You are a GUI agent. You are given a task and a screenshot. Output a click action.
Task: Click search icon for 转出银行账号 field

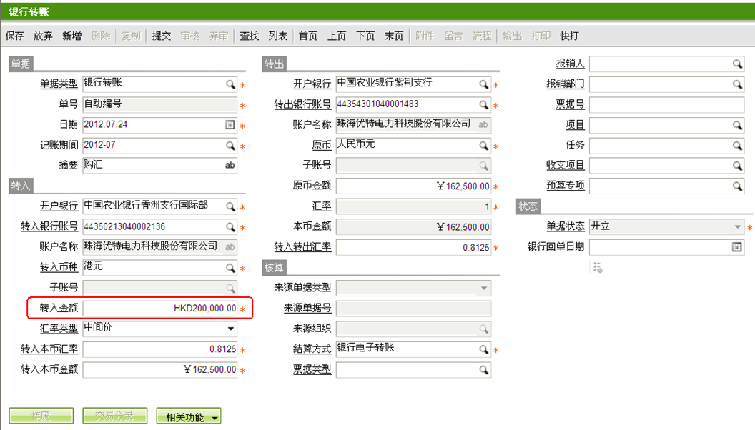(x=484, y=105)
